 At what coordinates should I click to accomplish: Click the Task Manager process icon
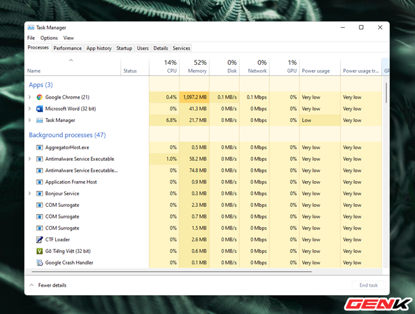[x=40, y=121]
